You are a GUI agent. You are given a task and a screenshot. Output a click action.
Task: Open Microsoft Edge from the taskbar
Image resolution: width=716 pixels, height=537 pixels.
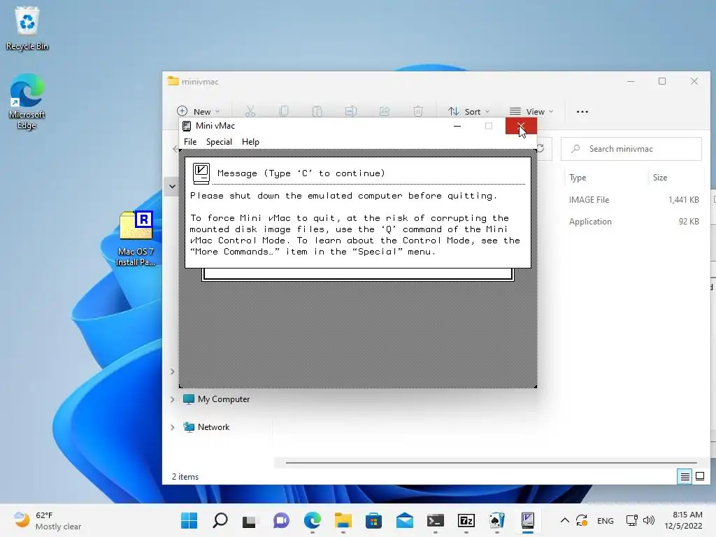coord(313,520)
